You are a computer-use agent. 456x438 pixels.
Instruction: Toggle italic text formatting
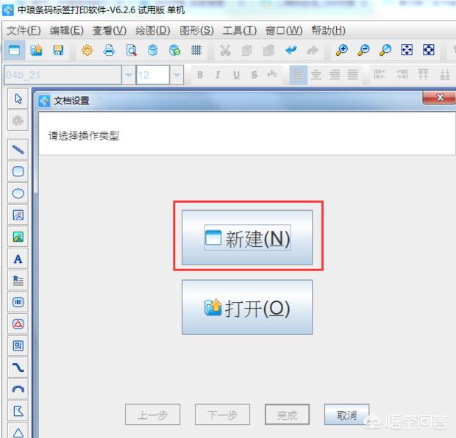pos(218,75)
